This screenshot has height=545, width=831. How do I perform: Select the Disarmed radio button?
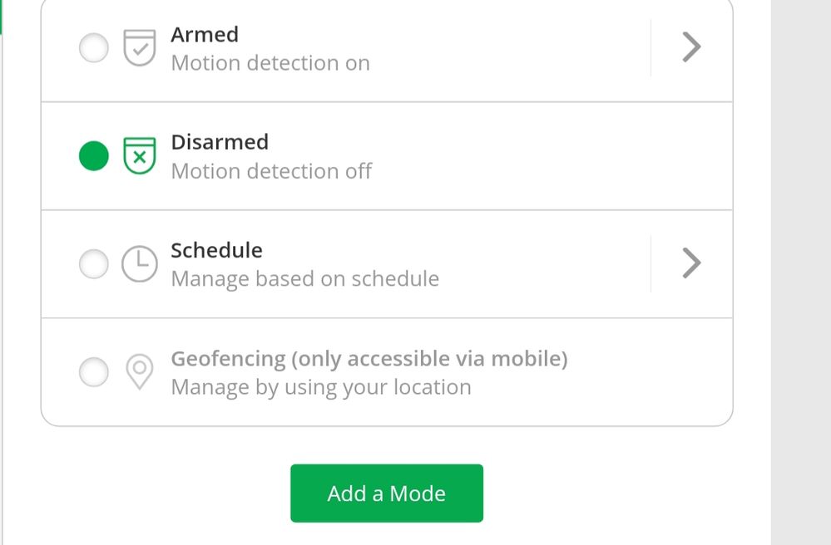click(94, 155)
